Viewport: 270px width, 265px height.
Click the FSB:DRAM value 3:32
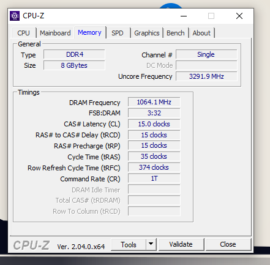click(154, 113)
